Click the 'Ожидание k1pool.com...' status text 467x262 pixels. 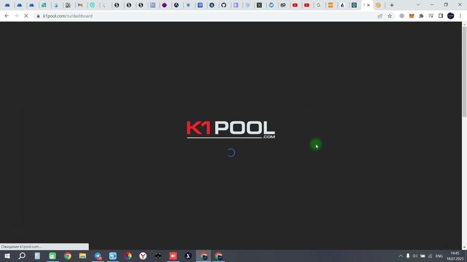point(22,247)
